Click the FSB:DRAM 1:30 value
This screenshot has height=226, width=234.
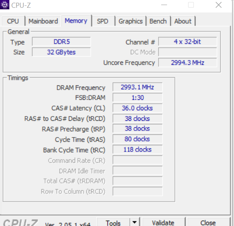137,98
